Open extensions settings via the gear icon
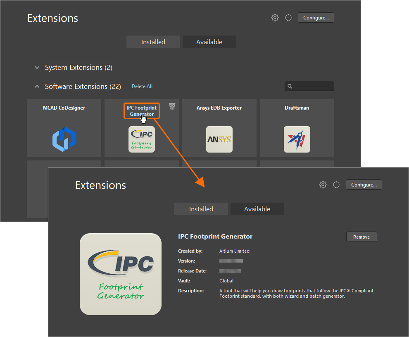 (275, 17)
